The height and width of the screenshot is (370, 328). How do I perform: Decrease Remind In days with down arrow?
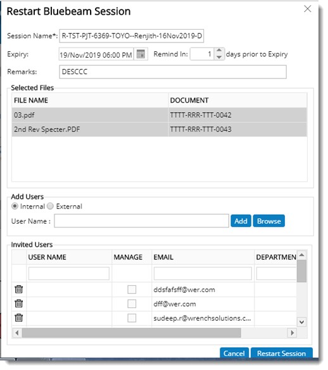point(219,57)
